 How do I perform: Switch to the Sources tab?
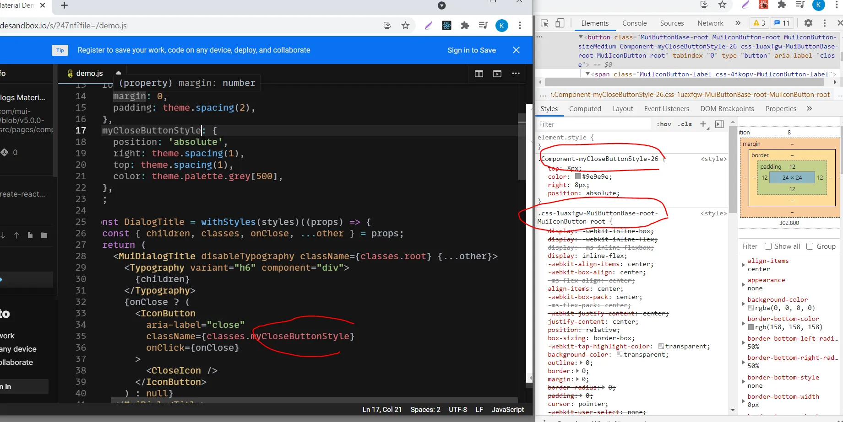(672, 23)
